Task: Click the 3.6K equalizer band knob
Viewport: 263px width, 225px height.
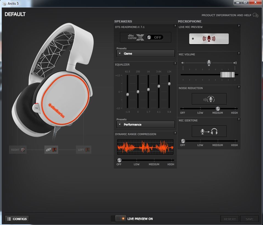Action: [x=159, y=86]
